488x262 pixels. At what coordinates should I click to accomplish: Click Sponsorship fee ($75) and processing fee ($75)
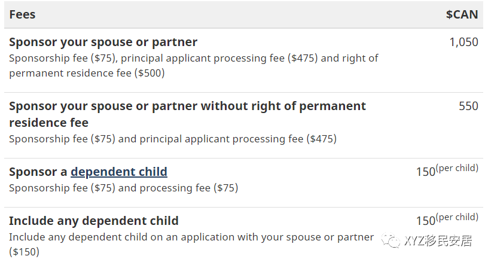(124, 188)
